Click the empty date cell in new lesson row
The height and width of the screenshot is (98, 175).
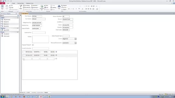27,59
